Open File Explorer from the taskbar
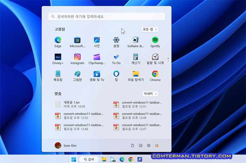This screenshot has height=163, width=246. 104,160
